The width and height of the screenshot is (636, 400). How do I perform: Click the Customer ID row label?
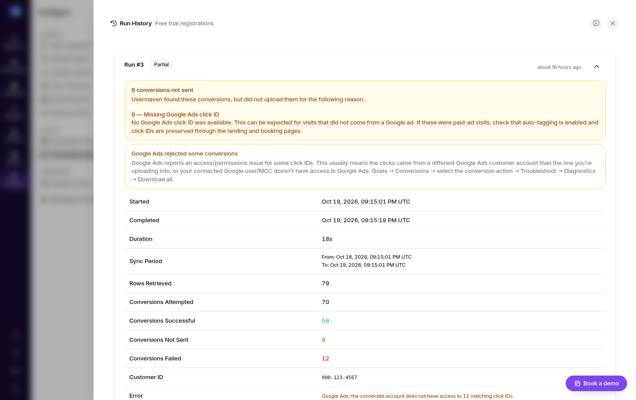click(x=146, y=377)
